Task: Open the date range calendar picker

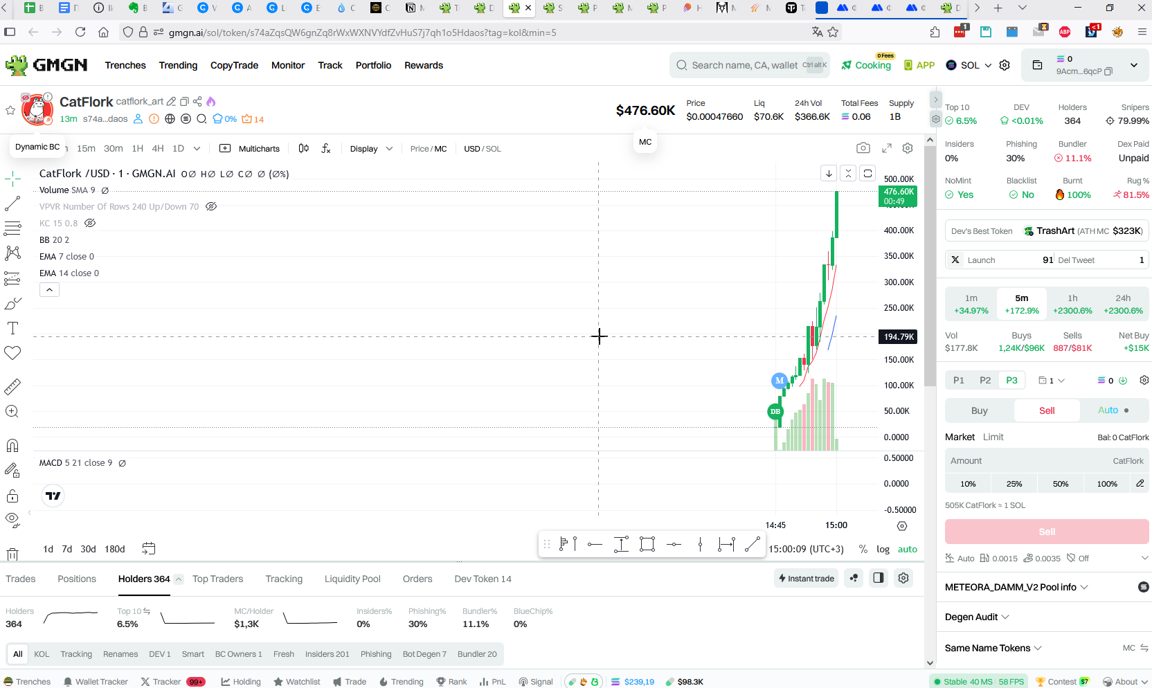Action: pos(148,548)
